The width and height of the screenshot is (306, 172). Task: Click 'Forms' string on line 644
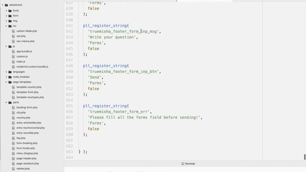(96, 43)
